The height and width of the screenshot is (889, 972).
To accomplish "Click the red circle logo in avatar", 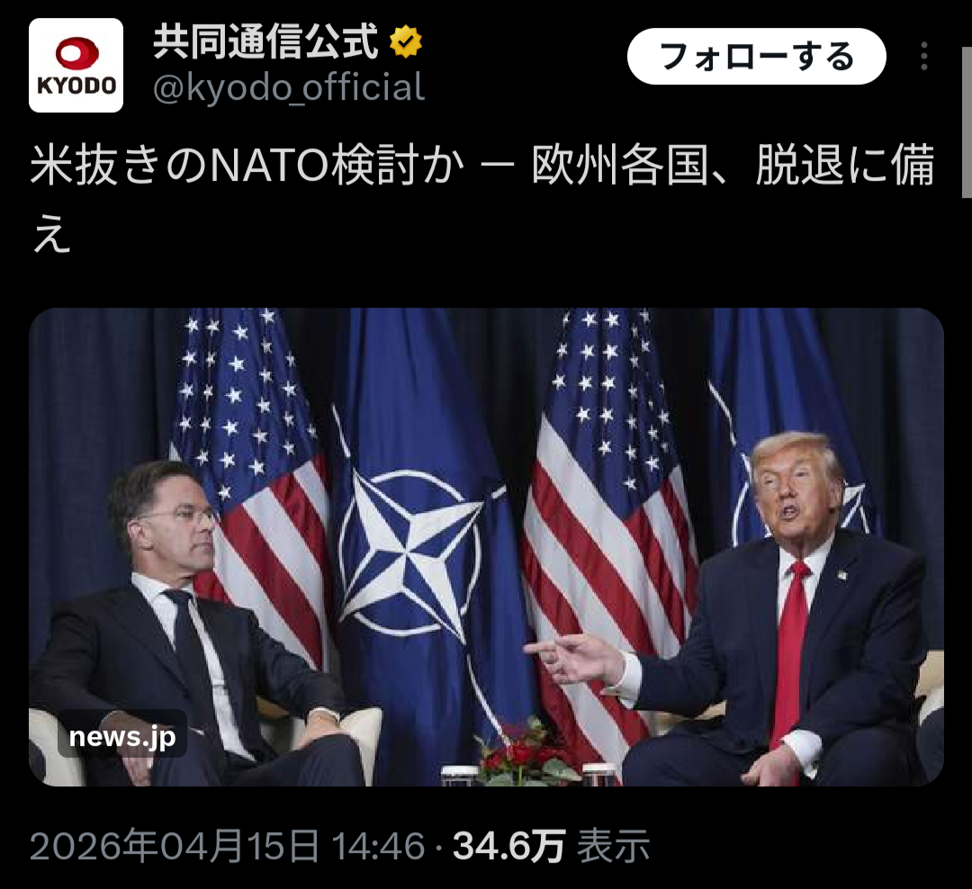I will (x=76, y=53).
